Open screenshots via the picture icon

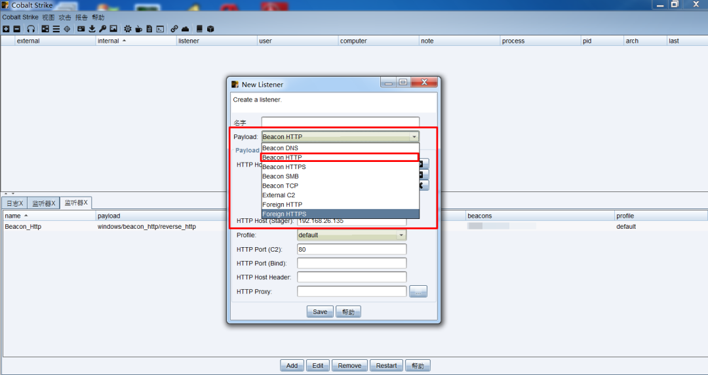coord(113,29)
